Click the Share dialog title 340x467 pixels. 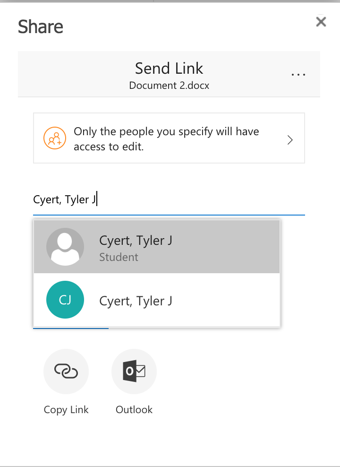click(x=41, y=26)
